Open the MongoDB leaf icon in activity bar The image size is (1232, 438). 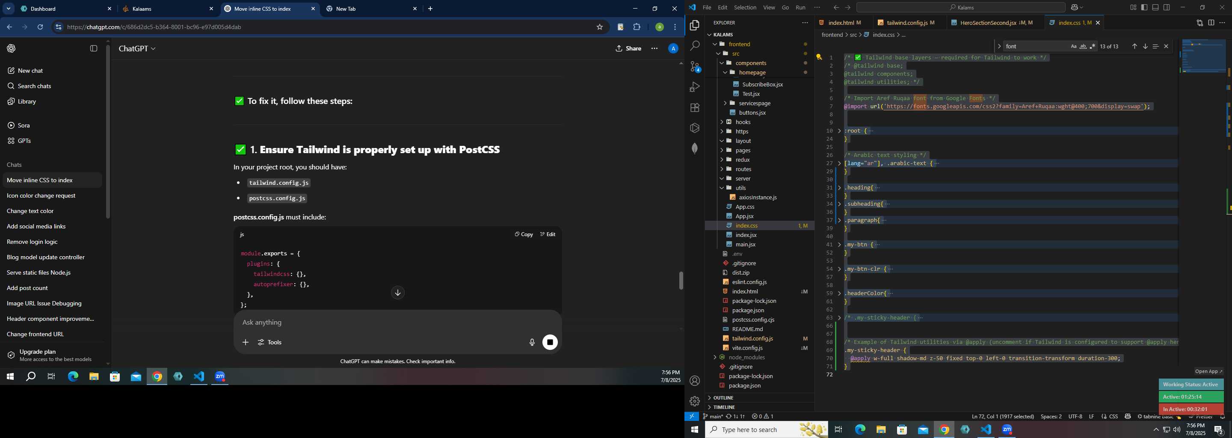(x=694, y=148)
